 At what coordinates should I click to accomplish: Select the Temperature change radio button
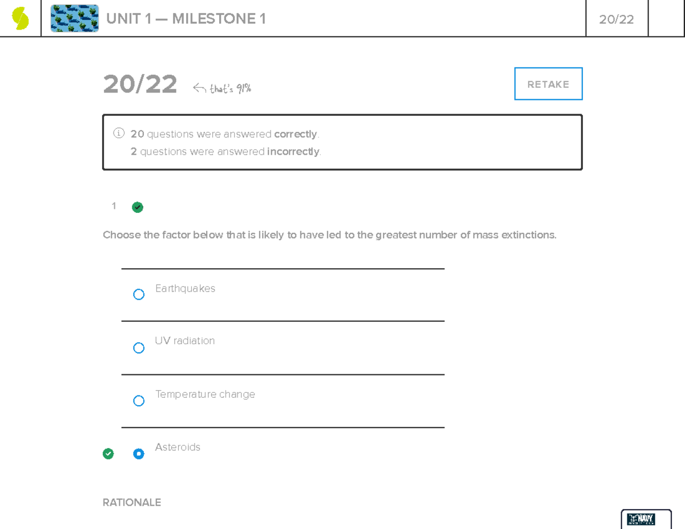139,401
